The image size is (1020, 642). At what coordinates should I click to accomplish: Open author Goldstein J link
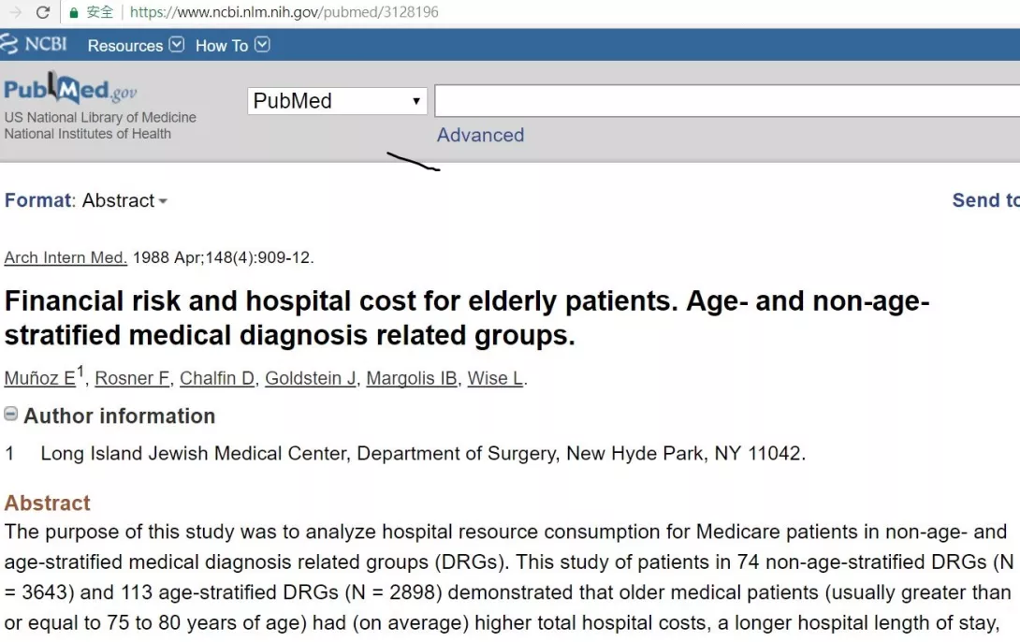(x=311, y=378)
